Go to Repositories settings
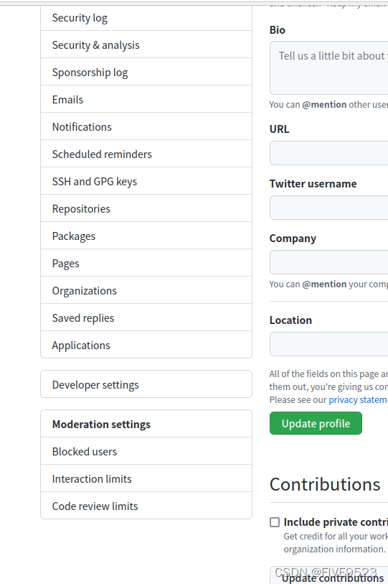The width and height of the screenshot is (388, 584). coord(146,208)
